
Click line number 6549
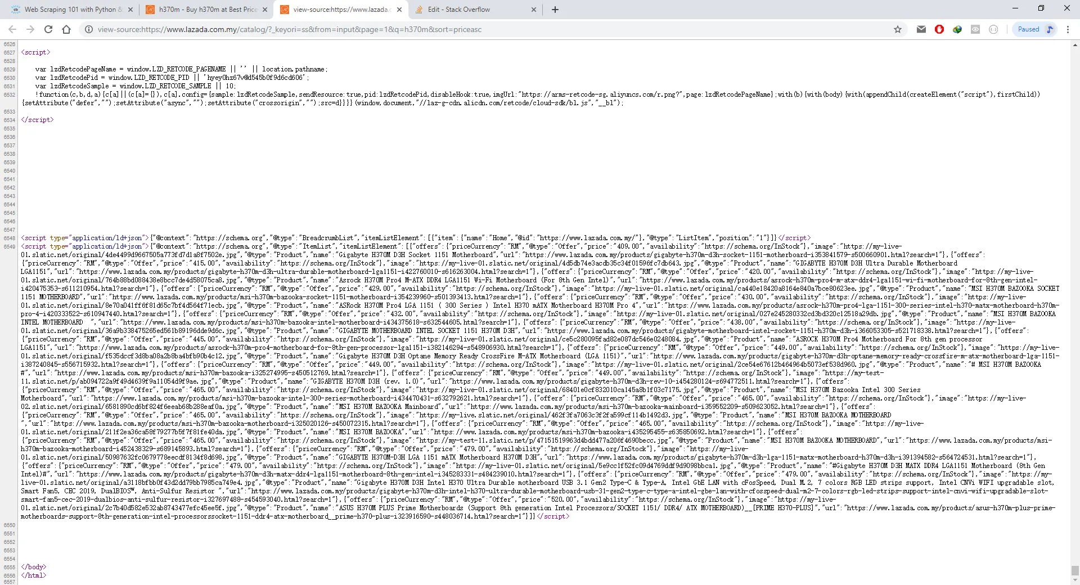tap(10, 246)
